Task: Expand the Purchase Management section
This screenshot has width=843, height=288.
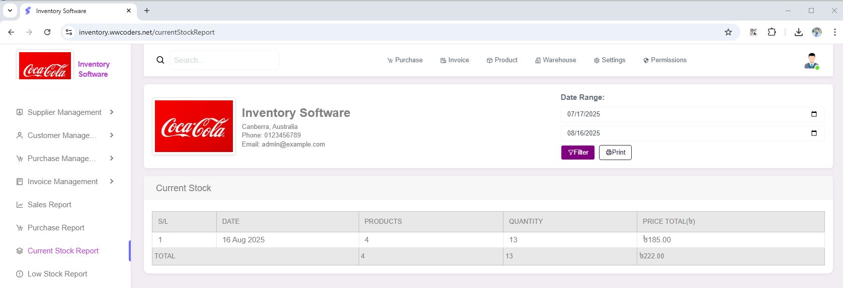Action: pos(64,159)
